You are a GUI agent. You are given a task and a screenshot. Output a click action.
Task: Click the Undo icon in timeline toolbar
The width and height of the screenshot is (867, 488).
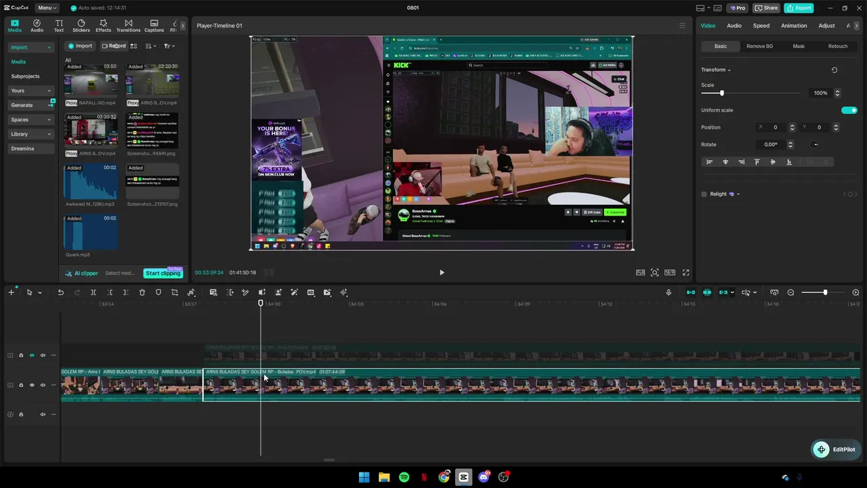(60, 292)
